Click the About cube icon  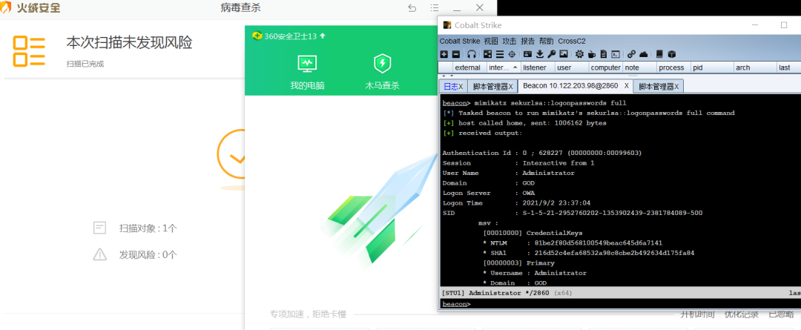point(672,53)
